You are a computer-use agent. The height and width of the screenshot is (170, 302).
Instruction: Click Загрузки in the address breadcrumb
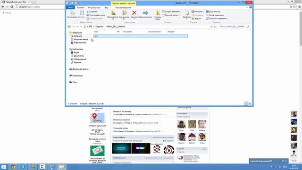coord(100,26)
